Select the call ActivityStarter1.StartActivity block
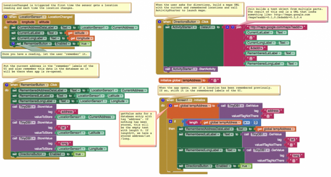Viewport: 331px width, 177px height. (x=190, y=69)
